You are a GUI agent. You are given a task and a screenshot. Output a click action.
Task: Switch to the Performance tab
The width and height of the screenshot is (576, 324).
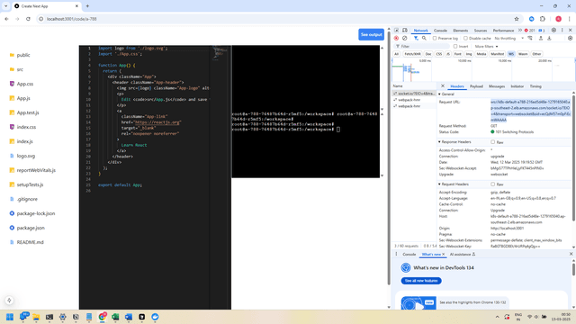tap(503, 31)
